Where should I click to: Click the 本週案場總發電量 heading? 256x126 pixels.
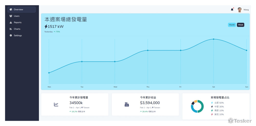(x=66, y=19)
